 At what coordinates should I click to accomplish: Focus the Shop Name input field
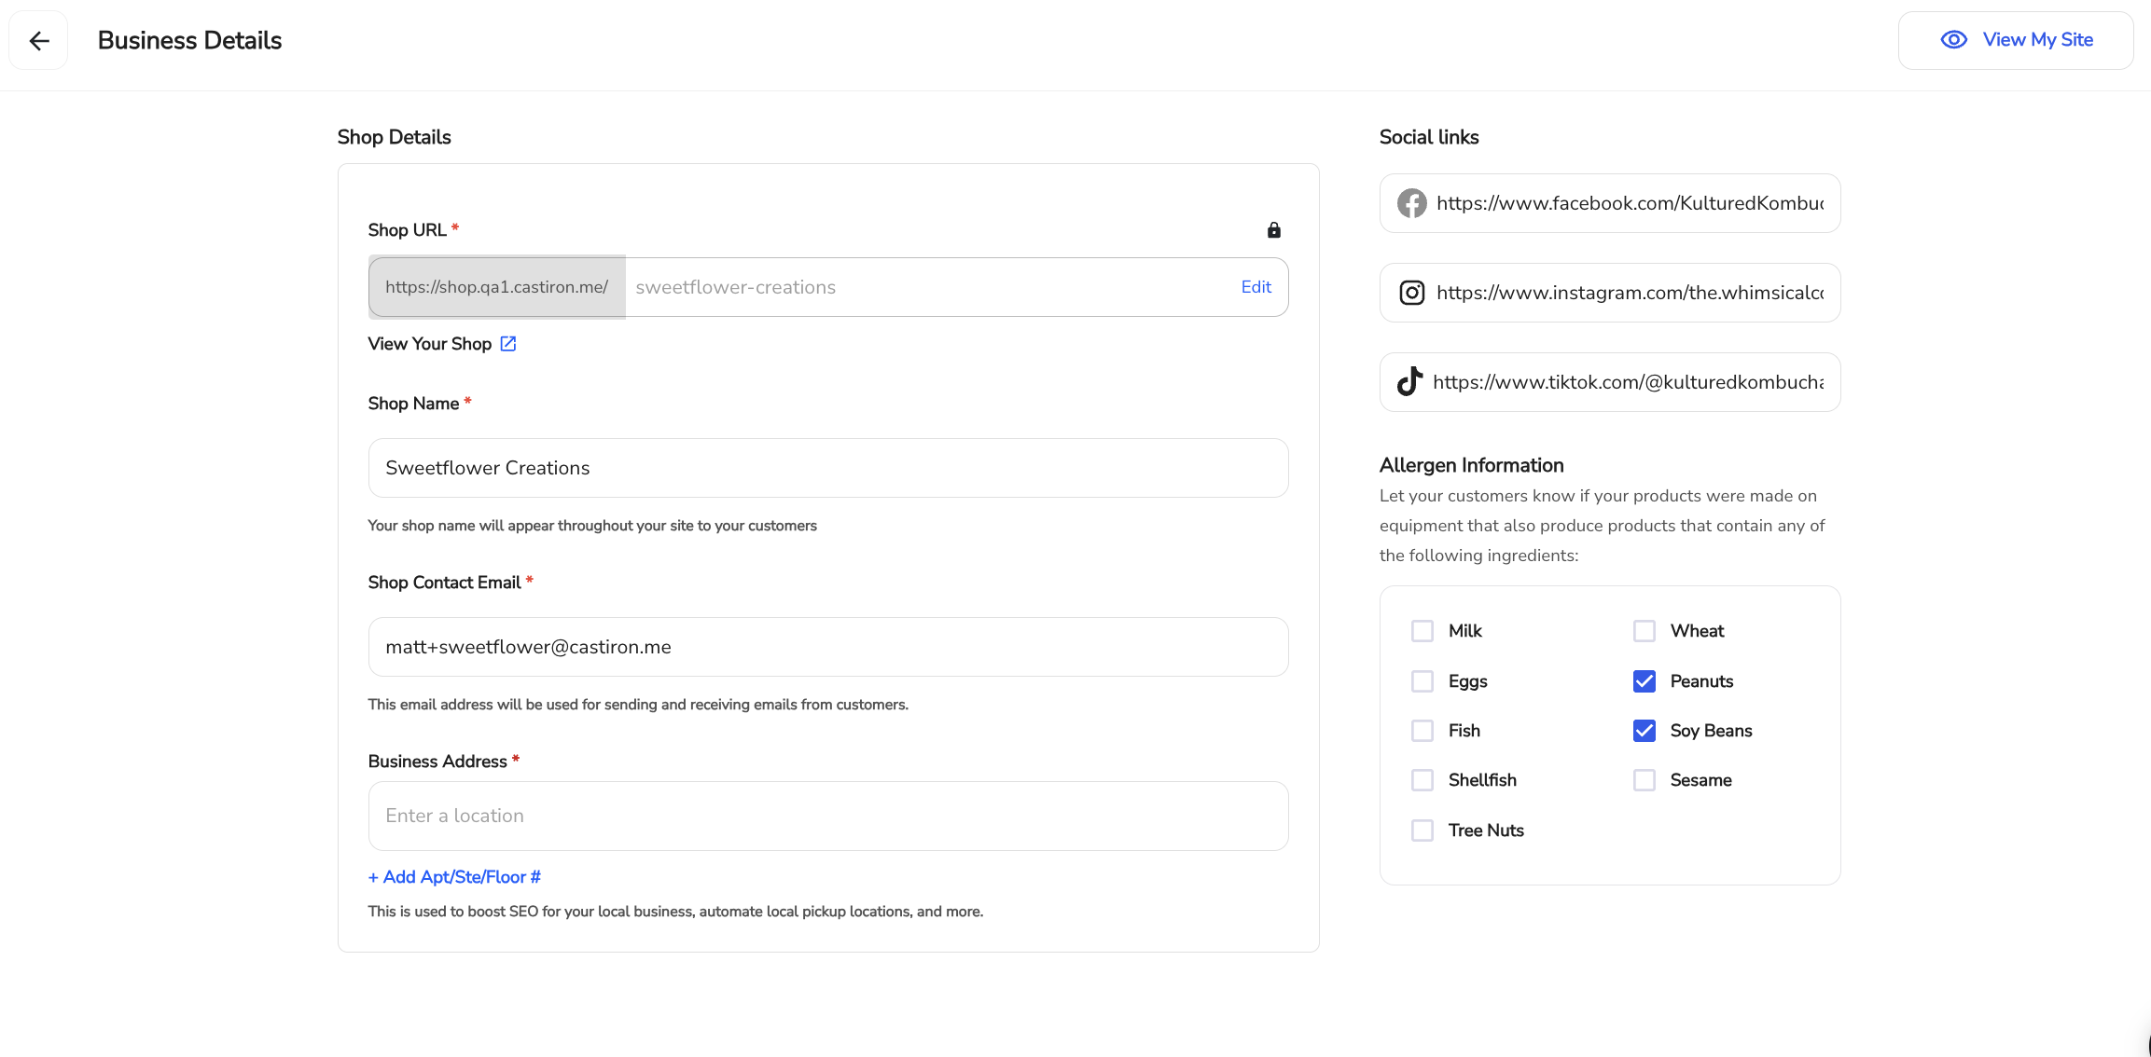click(828, 468)
